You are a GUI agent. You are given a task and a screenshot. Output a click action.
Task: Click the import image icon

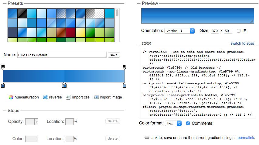pos(96,97)
